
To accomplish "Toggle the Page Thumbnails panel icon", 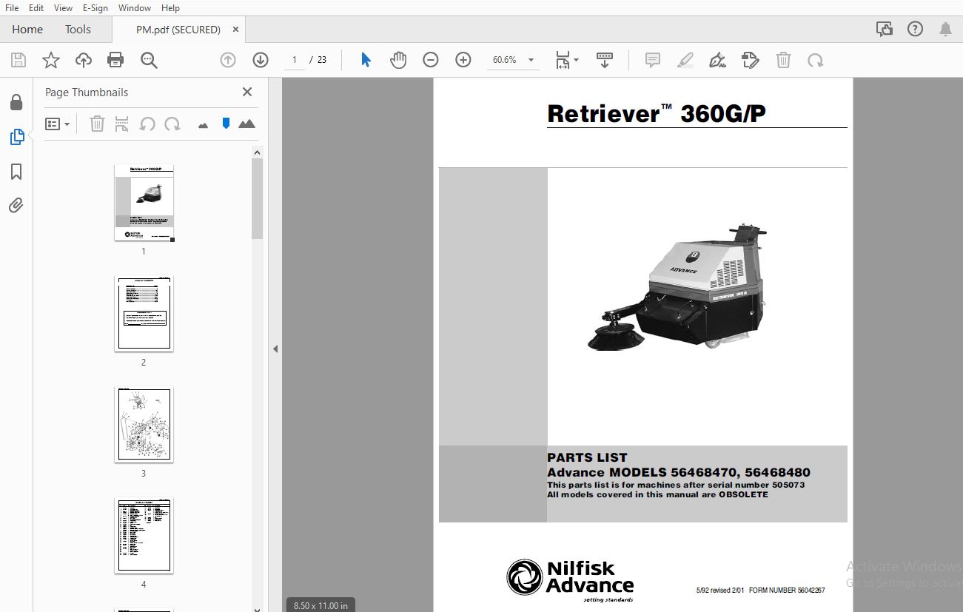I will tap(16, 136).
